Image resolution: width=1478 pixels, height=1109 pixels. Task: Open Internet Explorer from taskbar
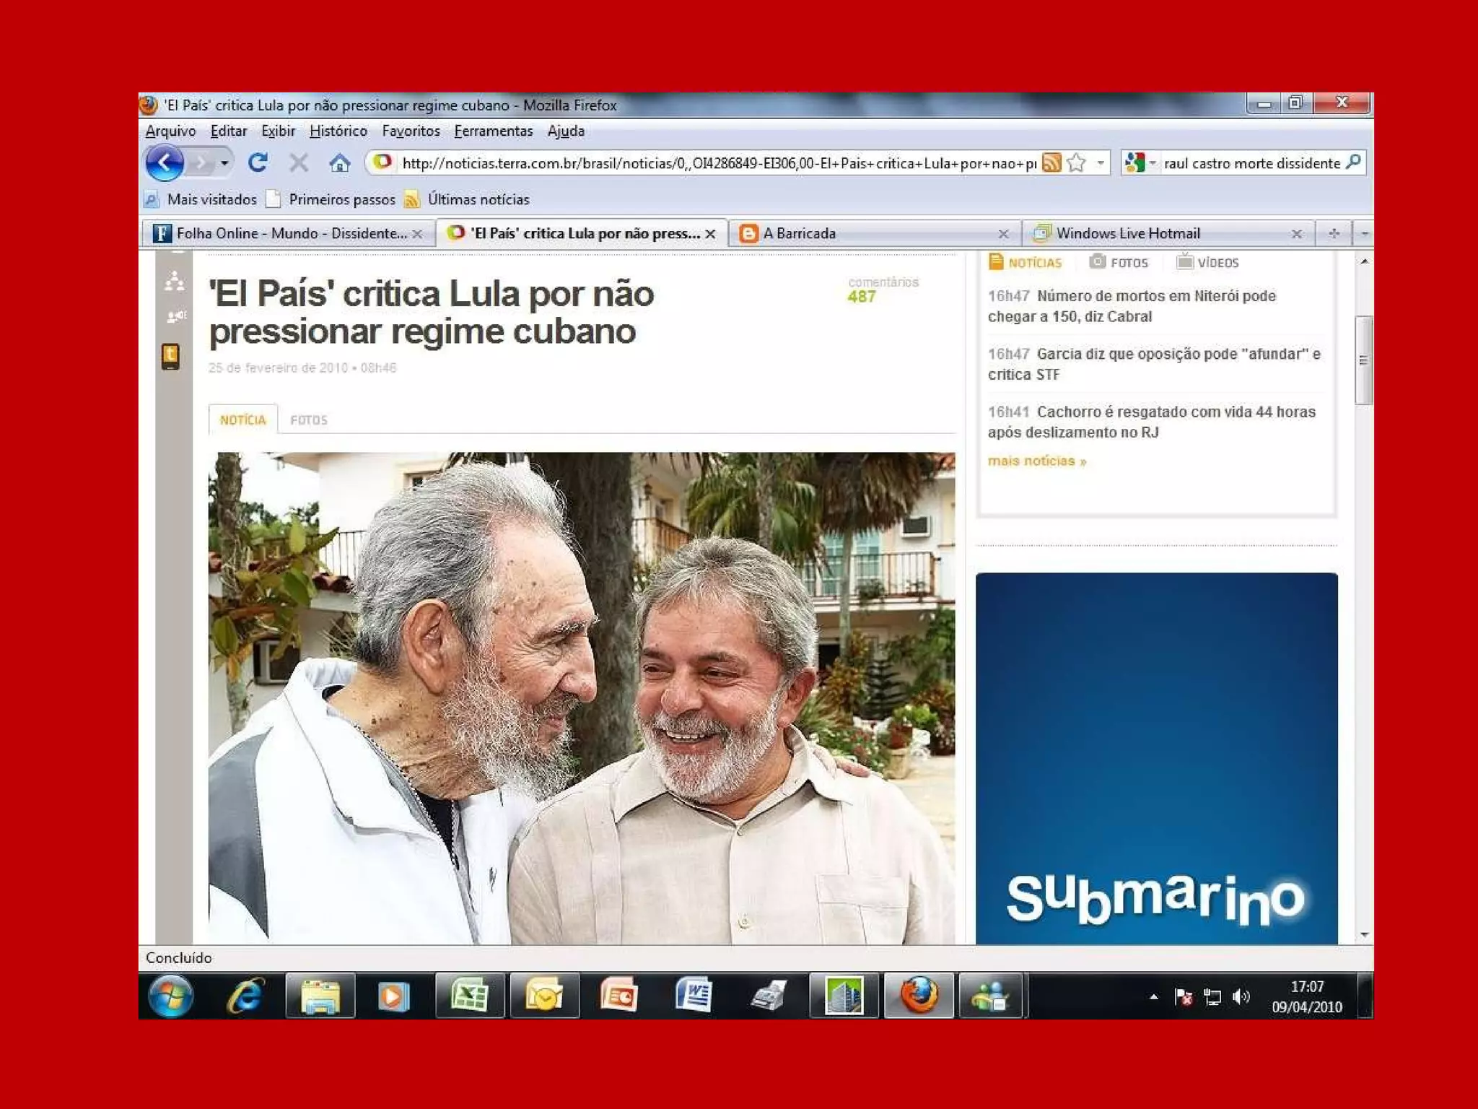pos(245,996)
